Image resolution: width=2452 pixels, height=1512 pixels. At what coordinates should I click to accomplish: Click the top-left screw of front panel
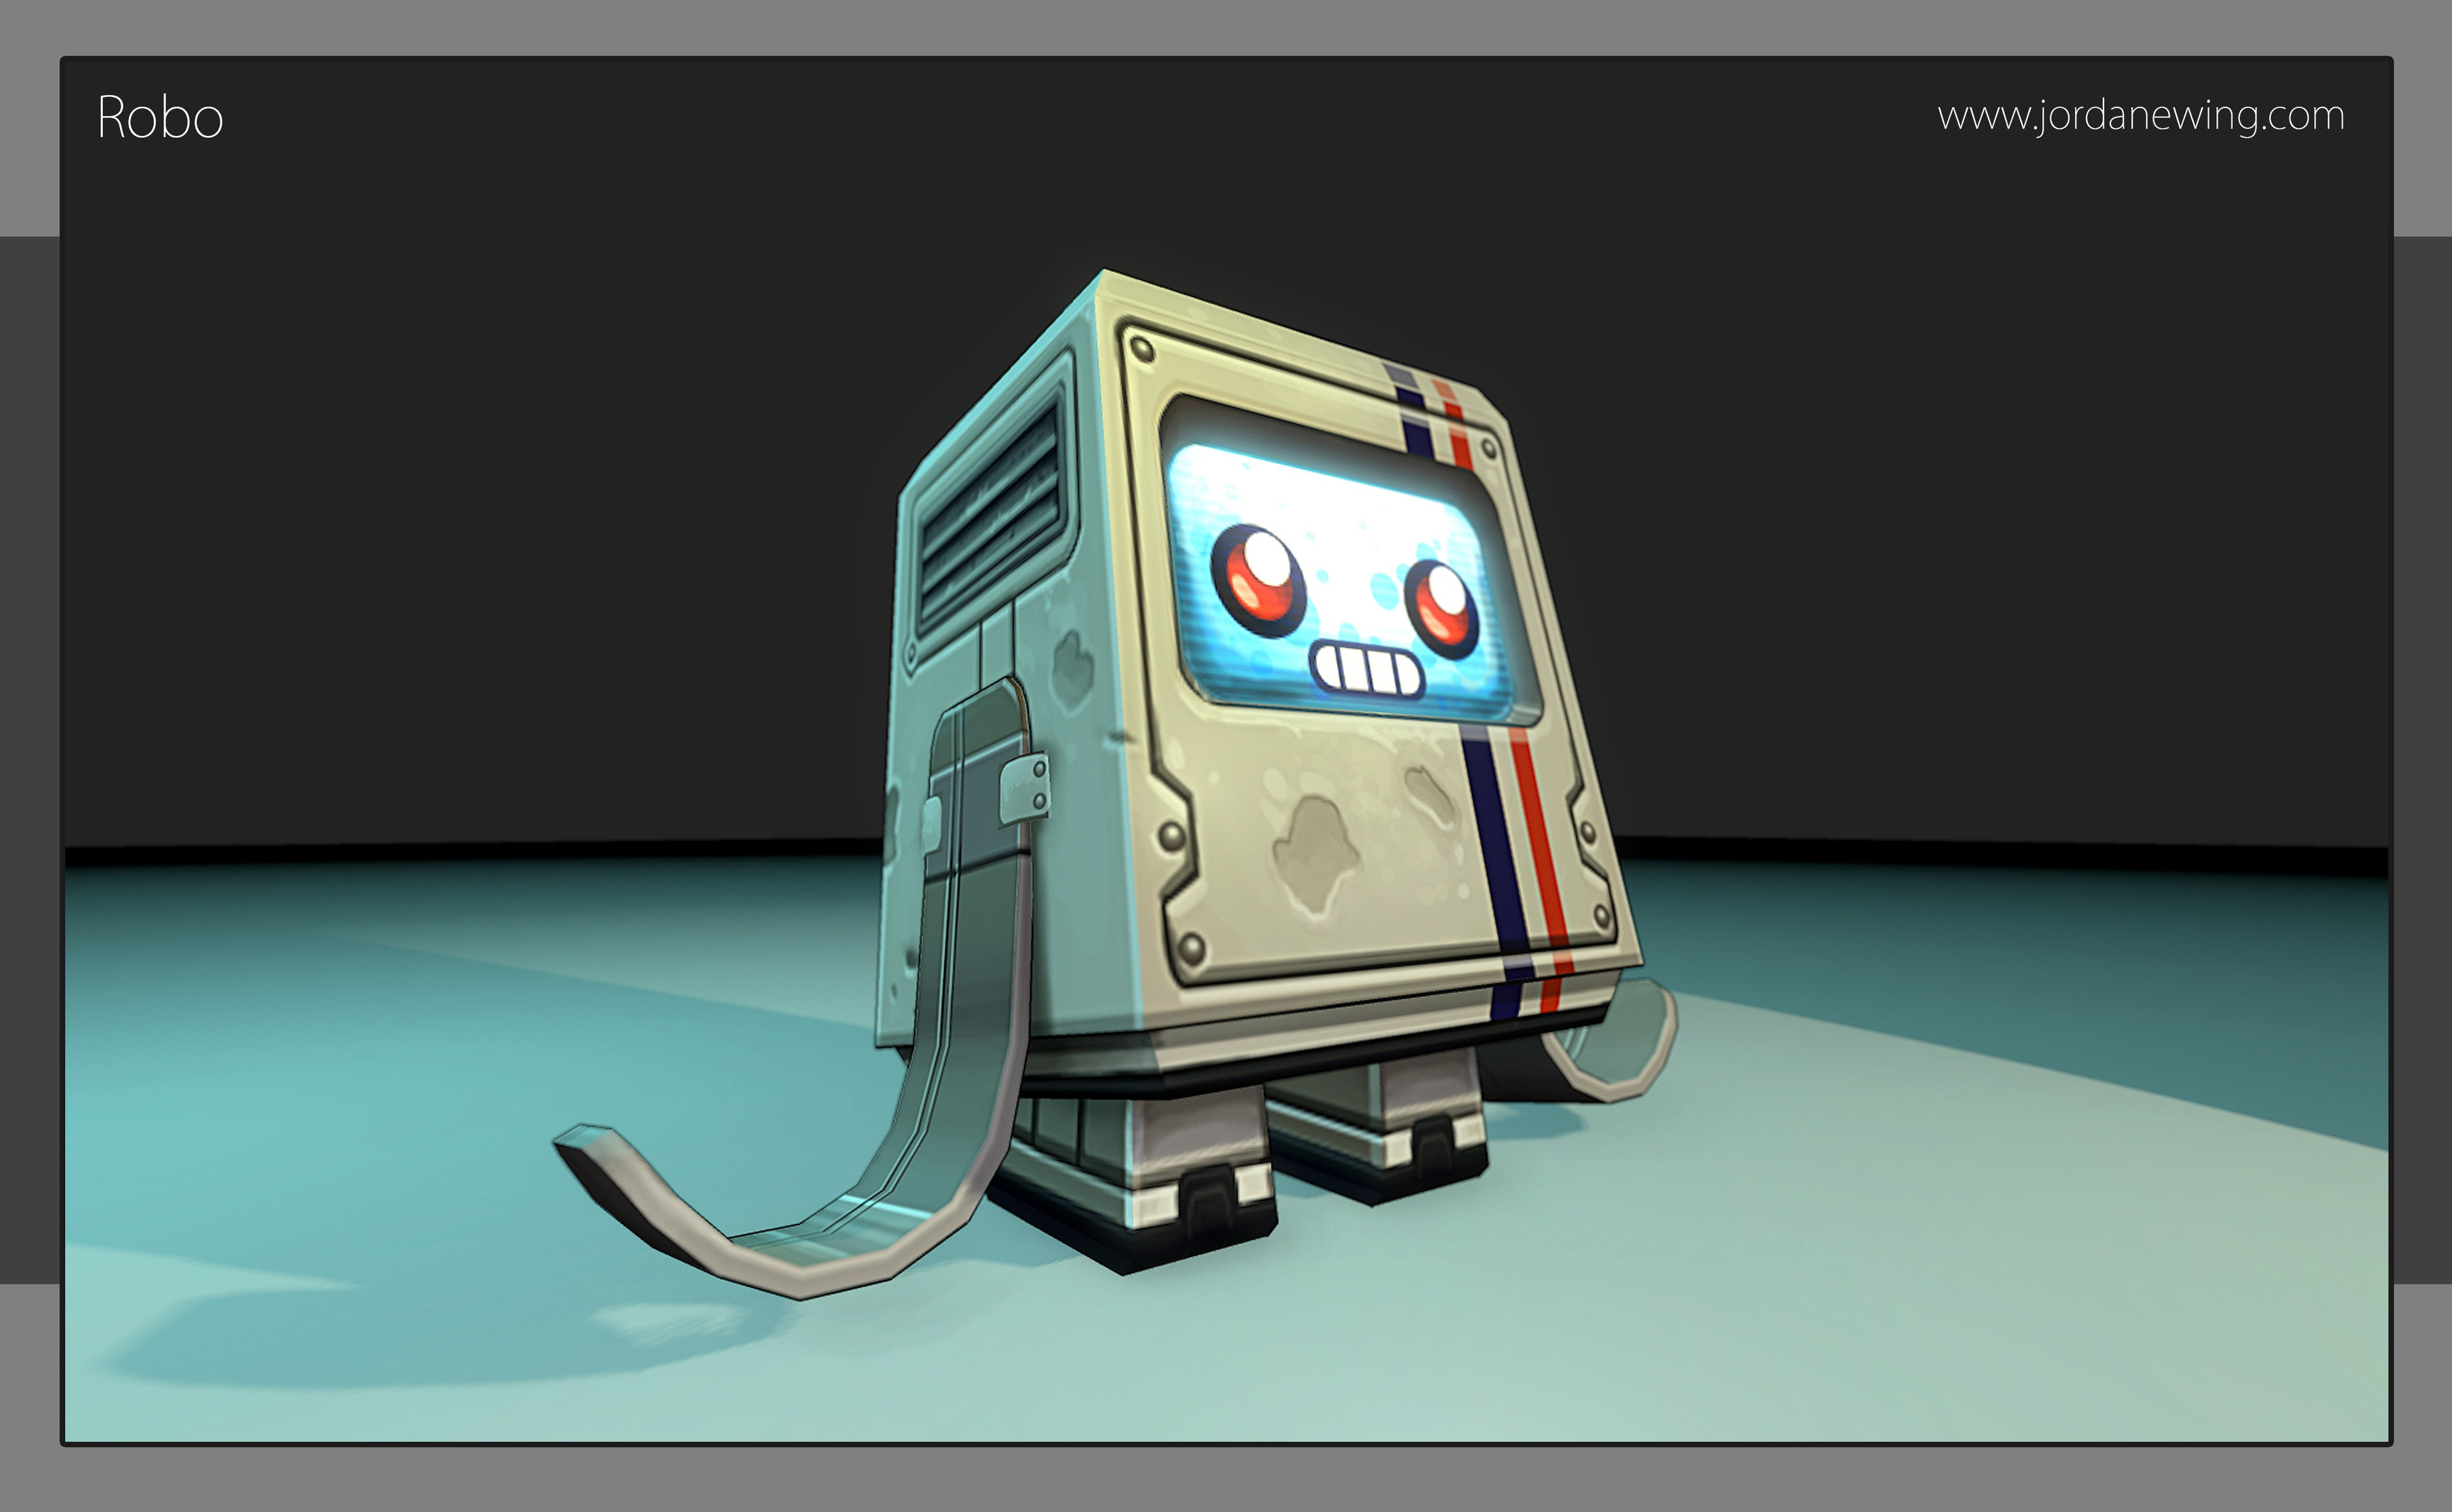point(1141,349)
